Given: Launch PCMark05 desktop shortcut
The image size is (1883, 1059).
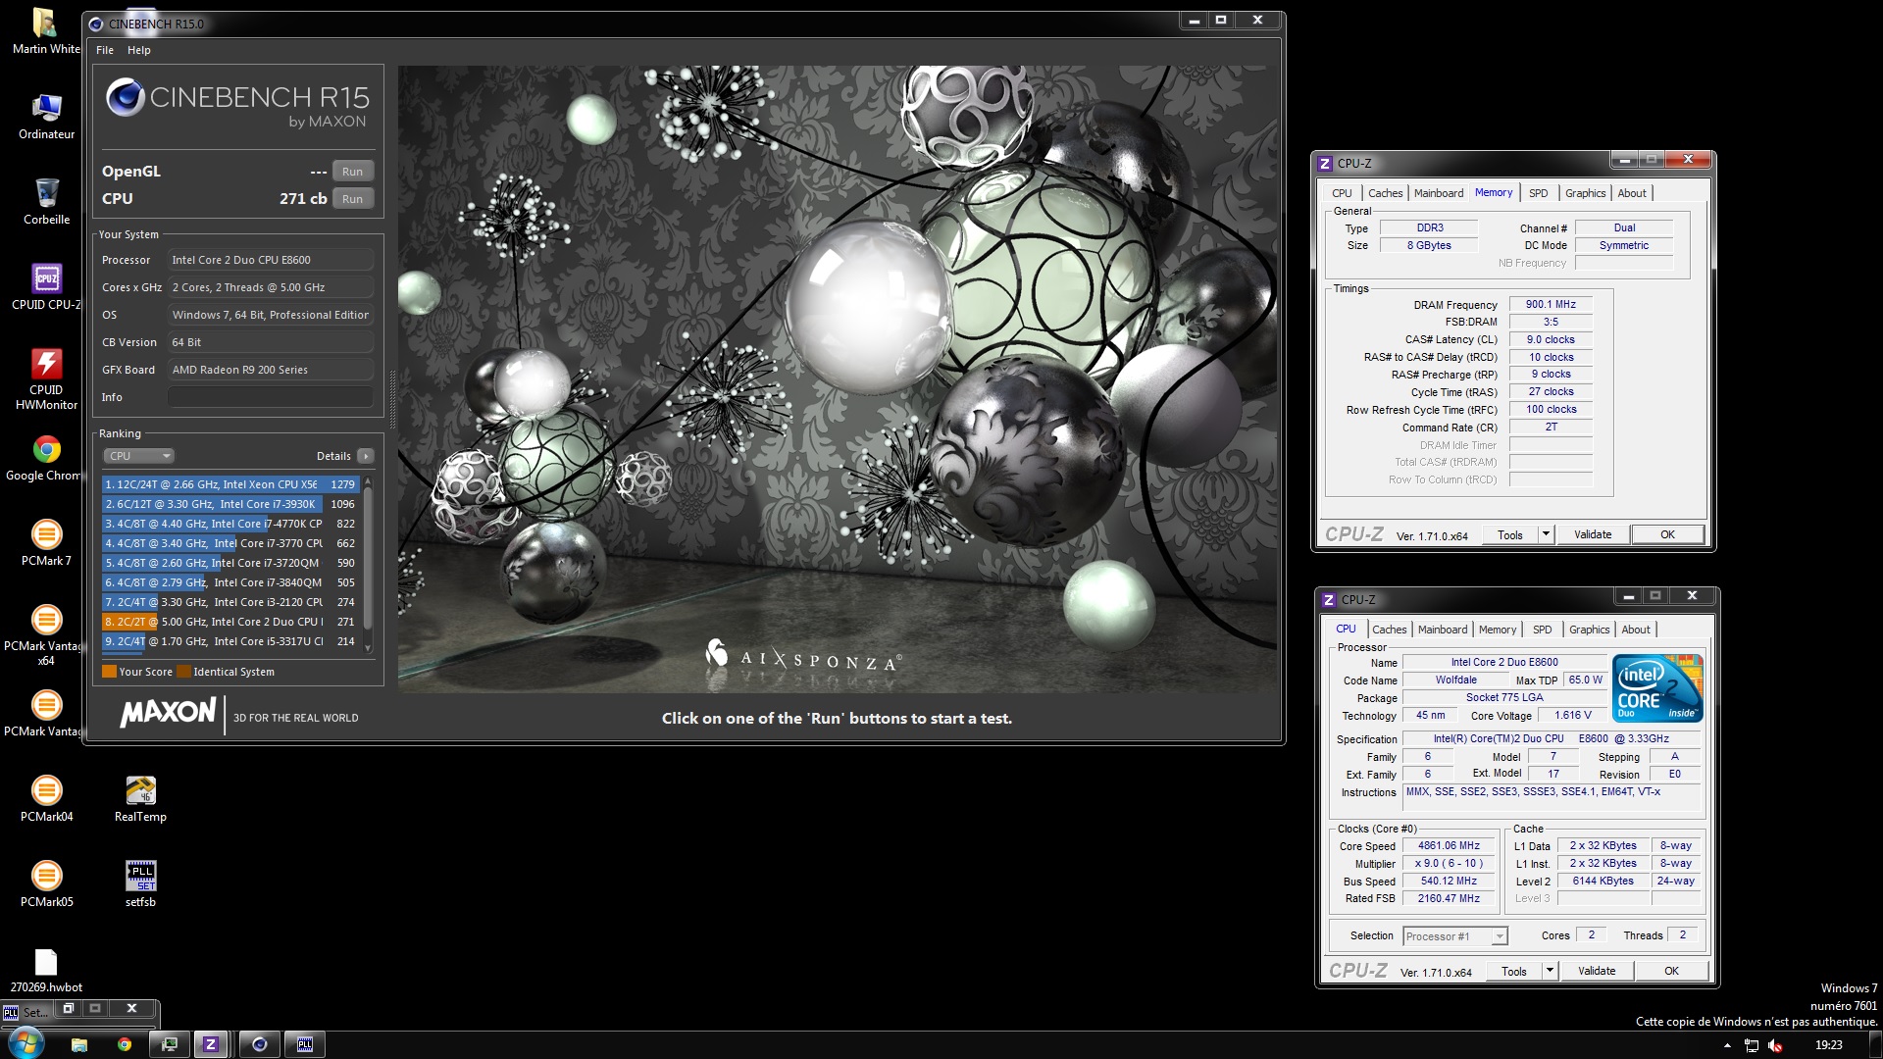Looking at the screenshot, I should click(x=46, y=884).
